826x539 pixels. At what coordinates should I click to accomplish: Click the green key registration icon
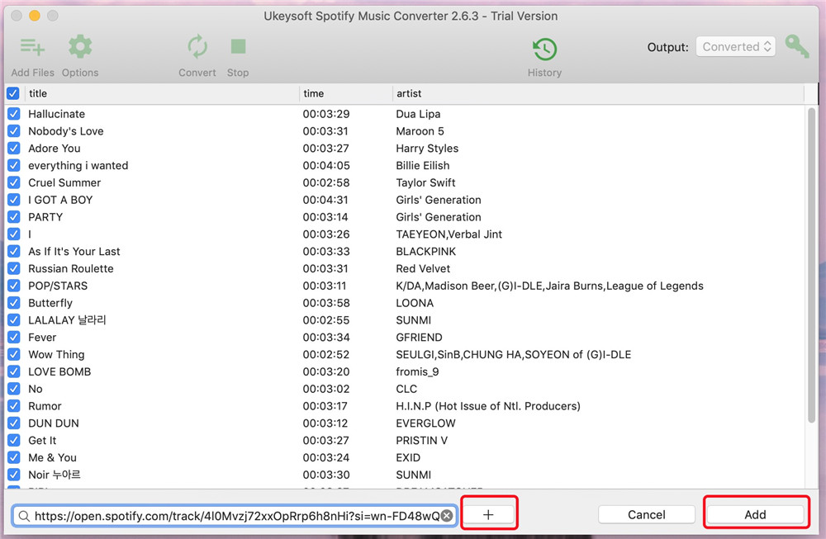click(797, 46)
